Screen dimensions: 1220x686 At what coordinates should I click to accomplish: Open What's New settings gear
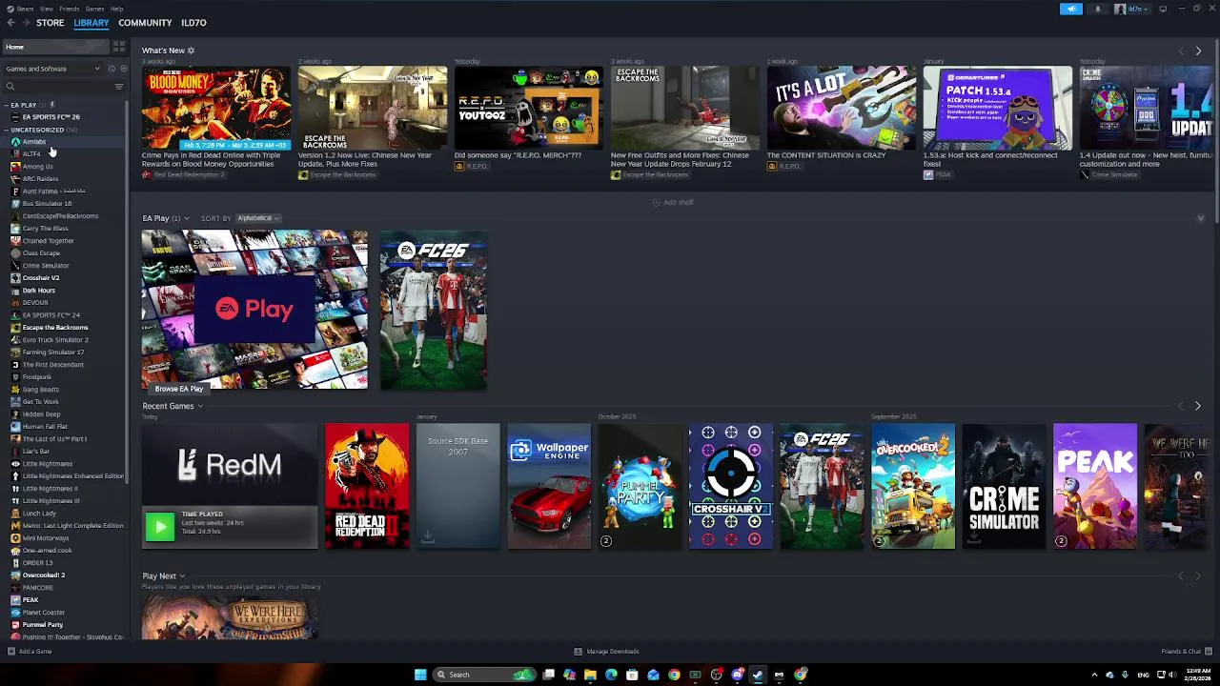pyautogui.click(x=191, y=50)
